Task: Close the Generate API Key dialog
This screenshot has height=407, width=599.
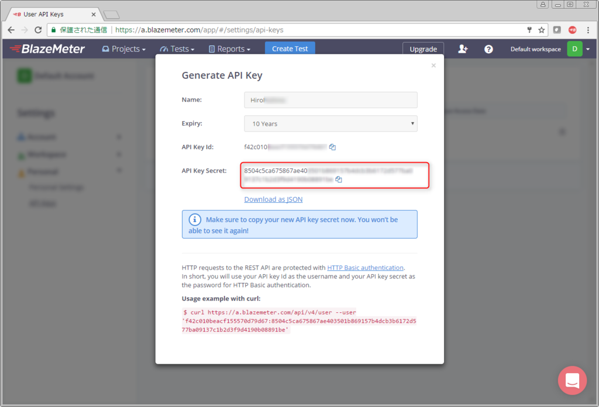Action: pos(433,65)
